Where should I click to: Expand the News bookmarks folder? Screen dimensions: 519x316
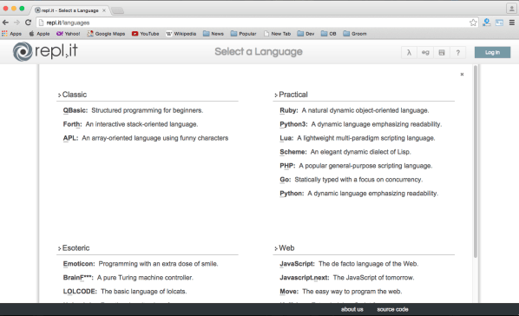point(214,34)
